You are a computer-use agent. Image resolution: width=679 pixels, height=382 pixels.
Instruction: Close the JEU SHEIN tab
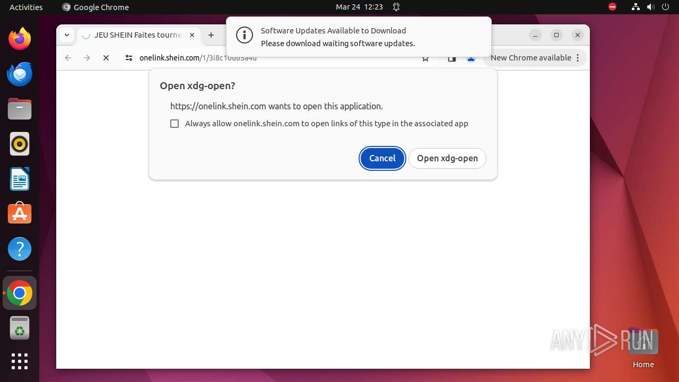click(192, 35)
